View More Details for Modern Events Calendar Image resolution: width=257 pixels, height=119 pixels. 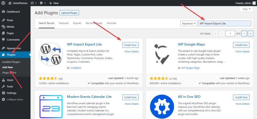coord(132,104)
